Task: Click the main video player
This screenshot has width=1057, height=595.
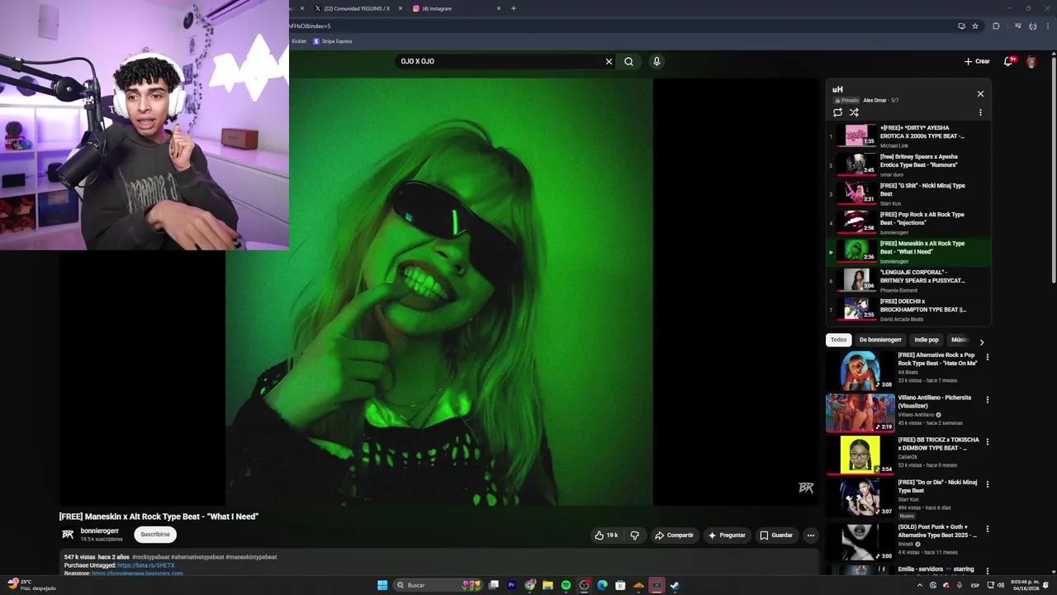Action: (x=439, y=291)
